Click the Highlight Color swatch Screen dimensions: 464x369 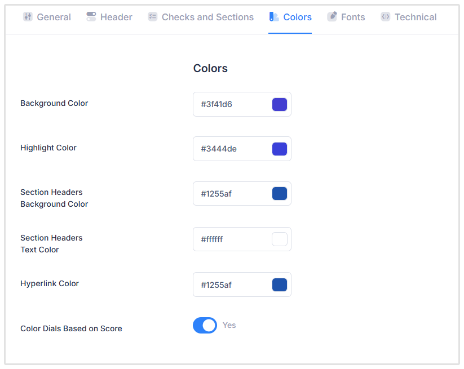[x=279, y=149]
